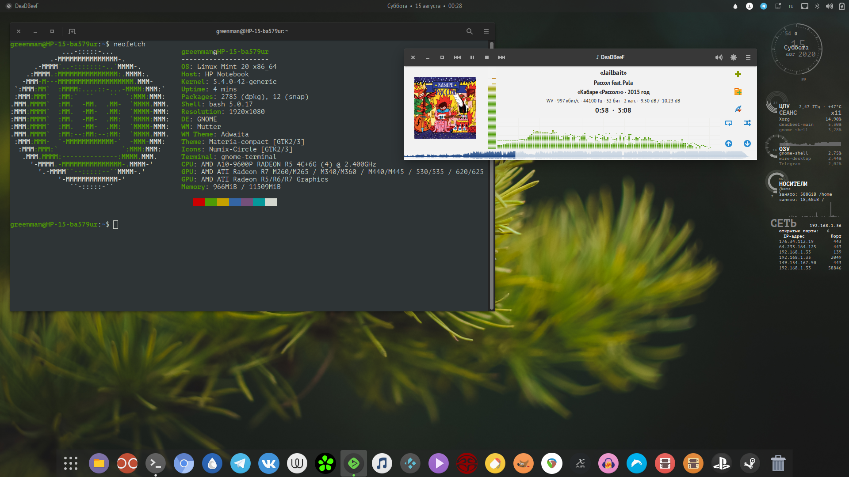Open VK app from dock
849x477 pixels.
click(x=269, y=463)
